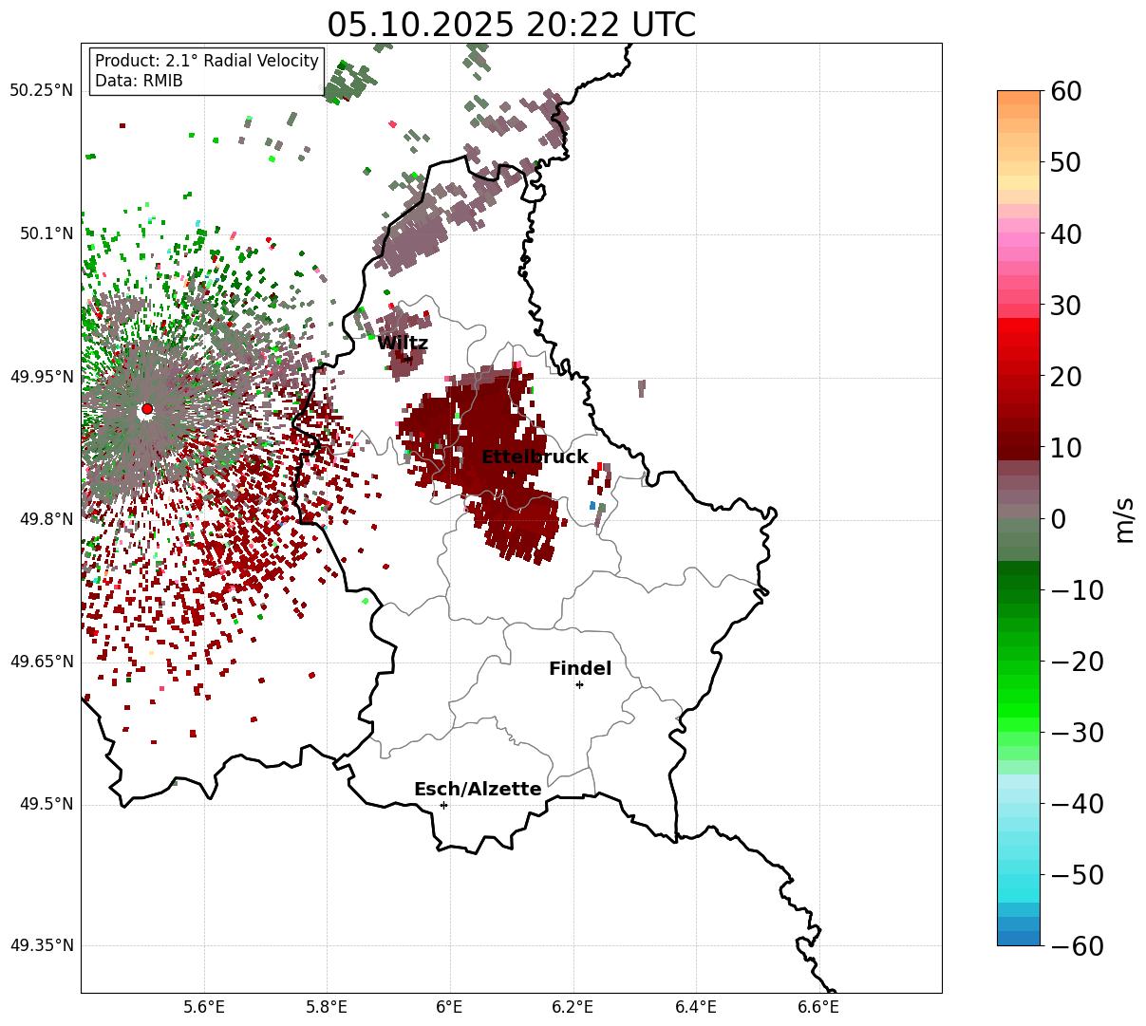This screenshot has width=1146, height=1026.
Task: Click the colorbar value −30
Action: (1077, 733)
